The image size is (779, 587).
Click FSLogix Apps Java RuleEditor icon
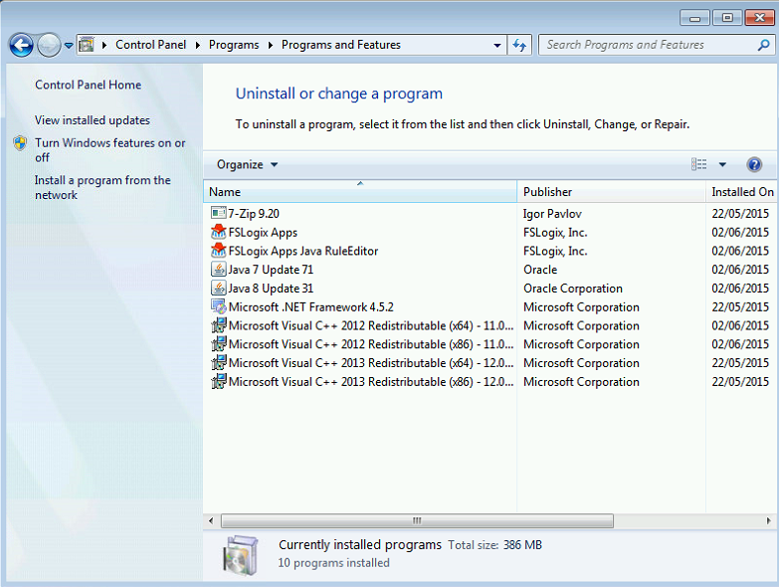218,251
